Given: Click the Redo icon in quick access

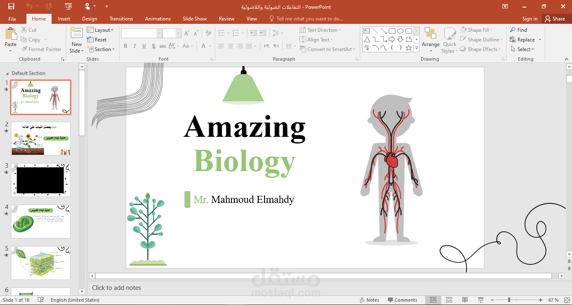Looking at the screenshot, I should coord(49,6).
